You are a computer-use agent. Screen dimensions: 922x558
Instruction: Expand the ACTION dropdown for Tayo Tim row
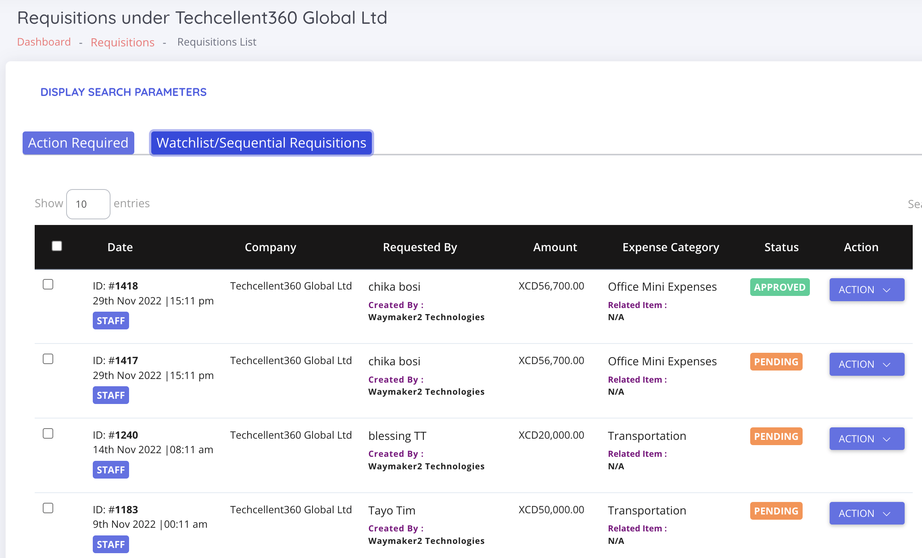coord(866,513)
